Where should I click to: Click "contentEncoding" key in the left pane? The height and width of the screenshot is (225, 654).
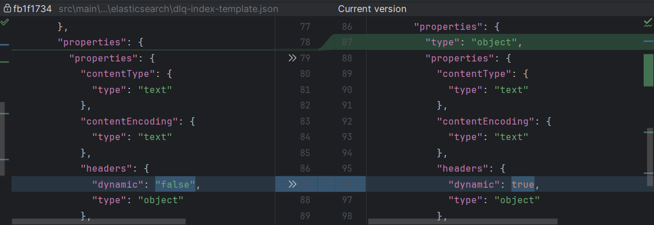[129, 121]
